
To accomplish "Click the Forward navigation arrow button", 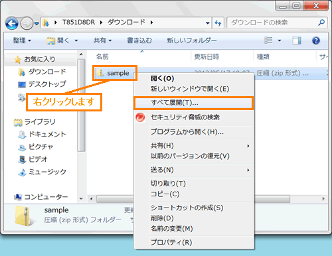I will (27, 23).
